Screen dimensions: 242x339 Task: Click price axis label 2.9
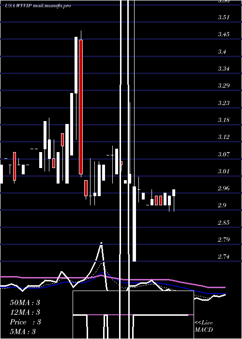click(x=222, y=205)
